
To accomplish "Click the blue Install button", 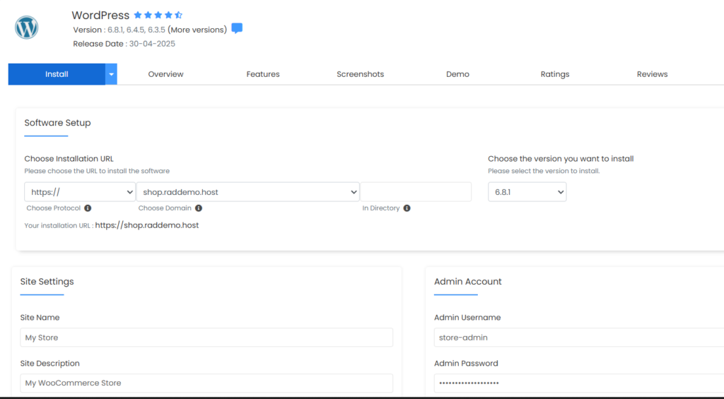I will (57, 74).
